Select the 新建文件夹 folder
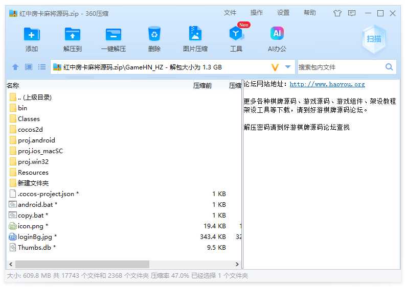406x287 pixels. pyautogui.click(x=124, y=183)
